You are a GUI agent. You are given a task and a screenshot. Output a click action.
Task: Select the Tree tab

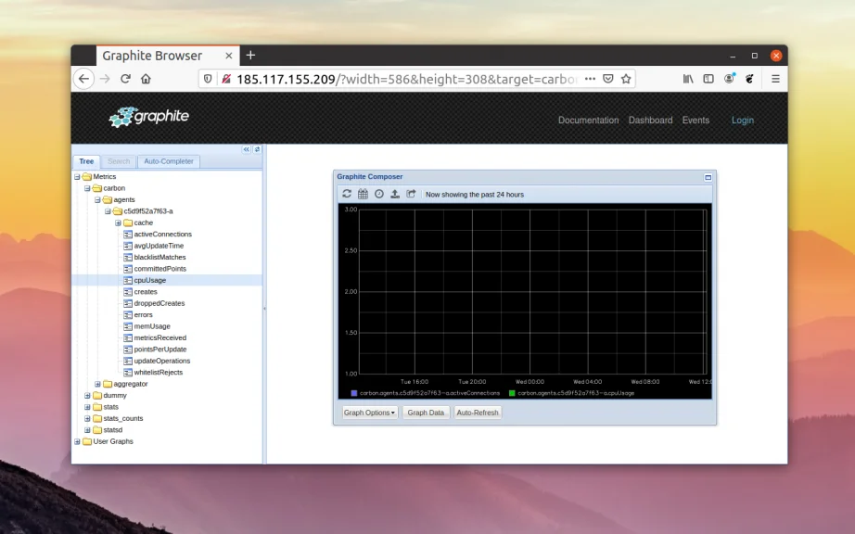pos(86,161)
